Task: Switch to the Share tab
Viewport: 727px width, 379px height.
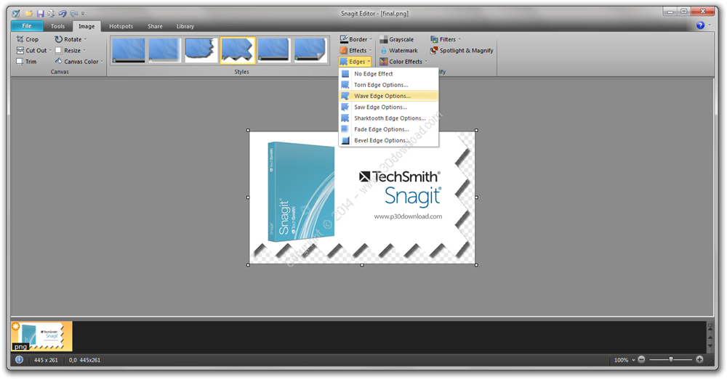Action: coord(155,26)
